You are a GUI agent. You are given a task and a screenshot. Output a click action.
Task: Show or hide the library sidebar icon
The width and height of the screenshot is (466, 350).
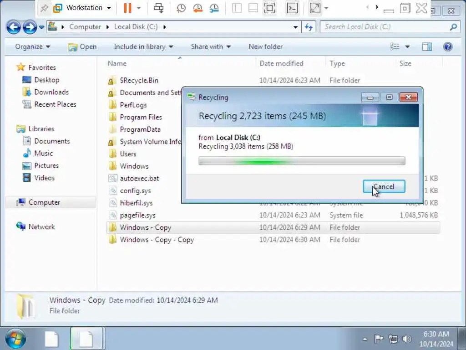[x=237, y=8]
